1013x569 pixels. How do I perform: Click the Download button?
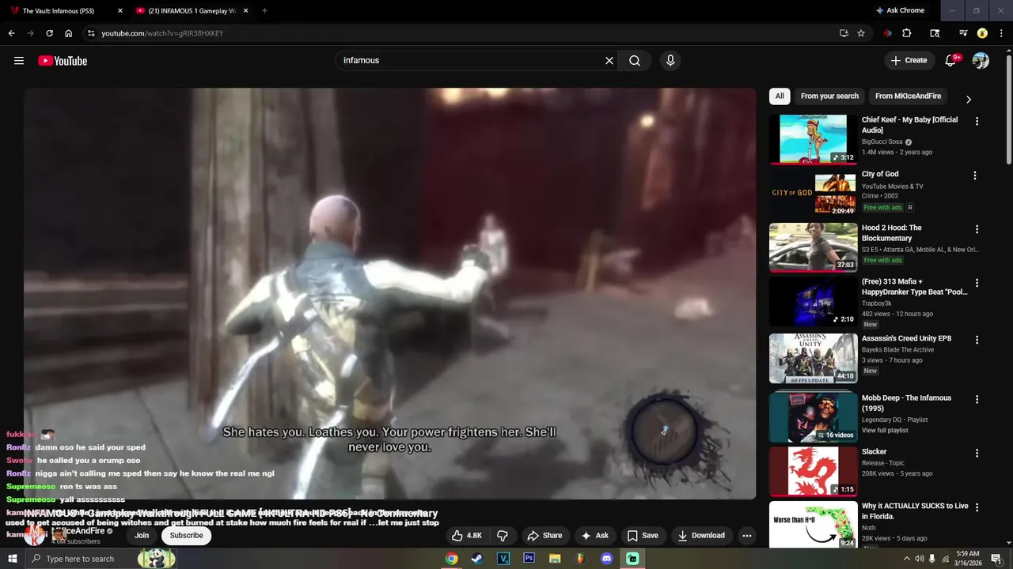701,535
